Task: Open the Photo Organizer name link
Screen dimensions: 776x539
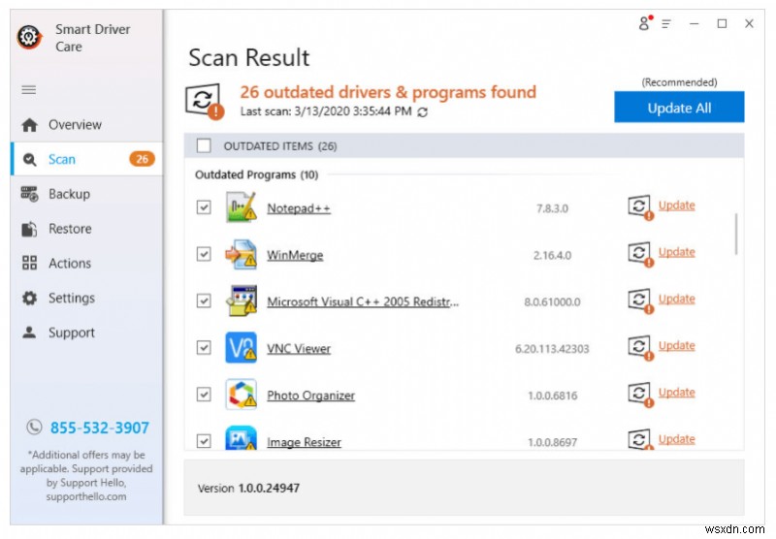Action: (310, 396)
